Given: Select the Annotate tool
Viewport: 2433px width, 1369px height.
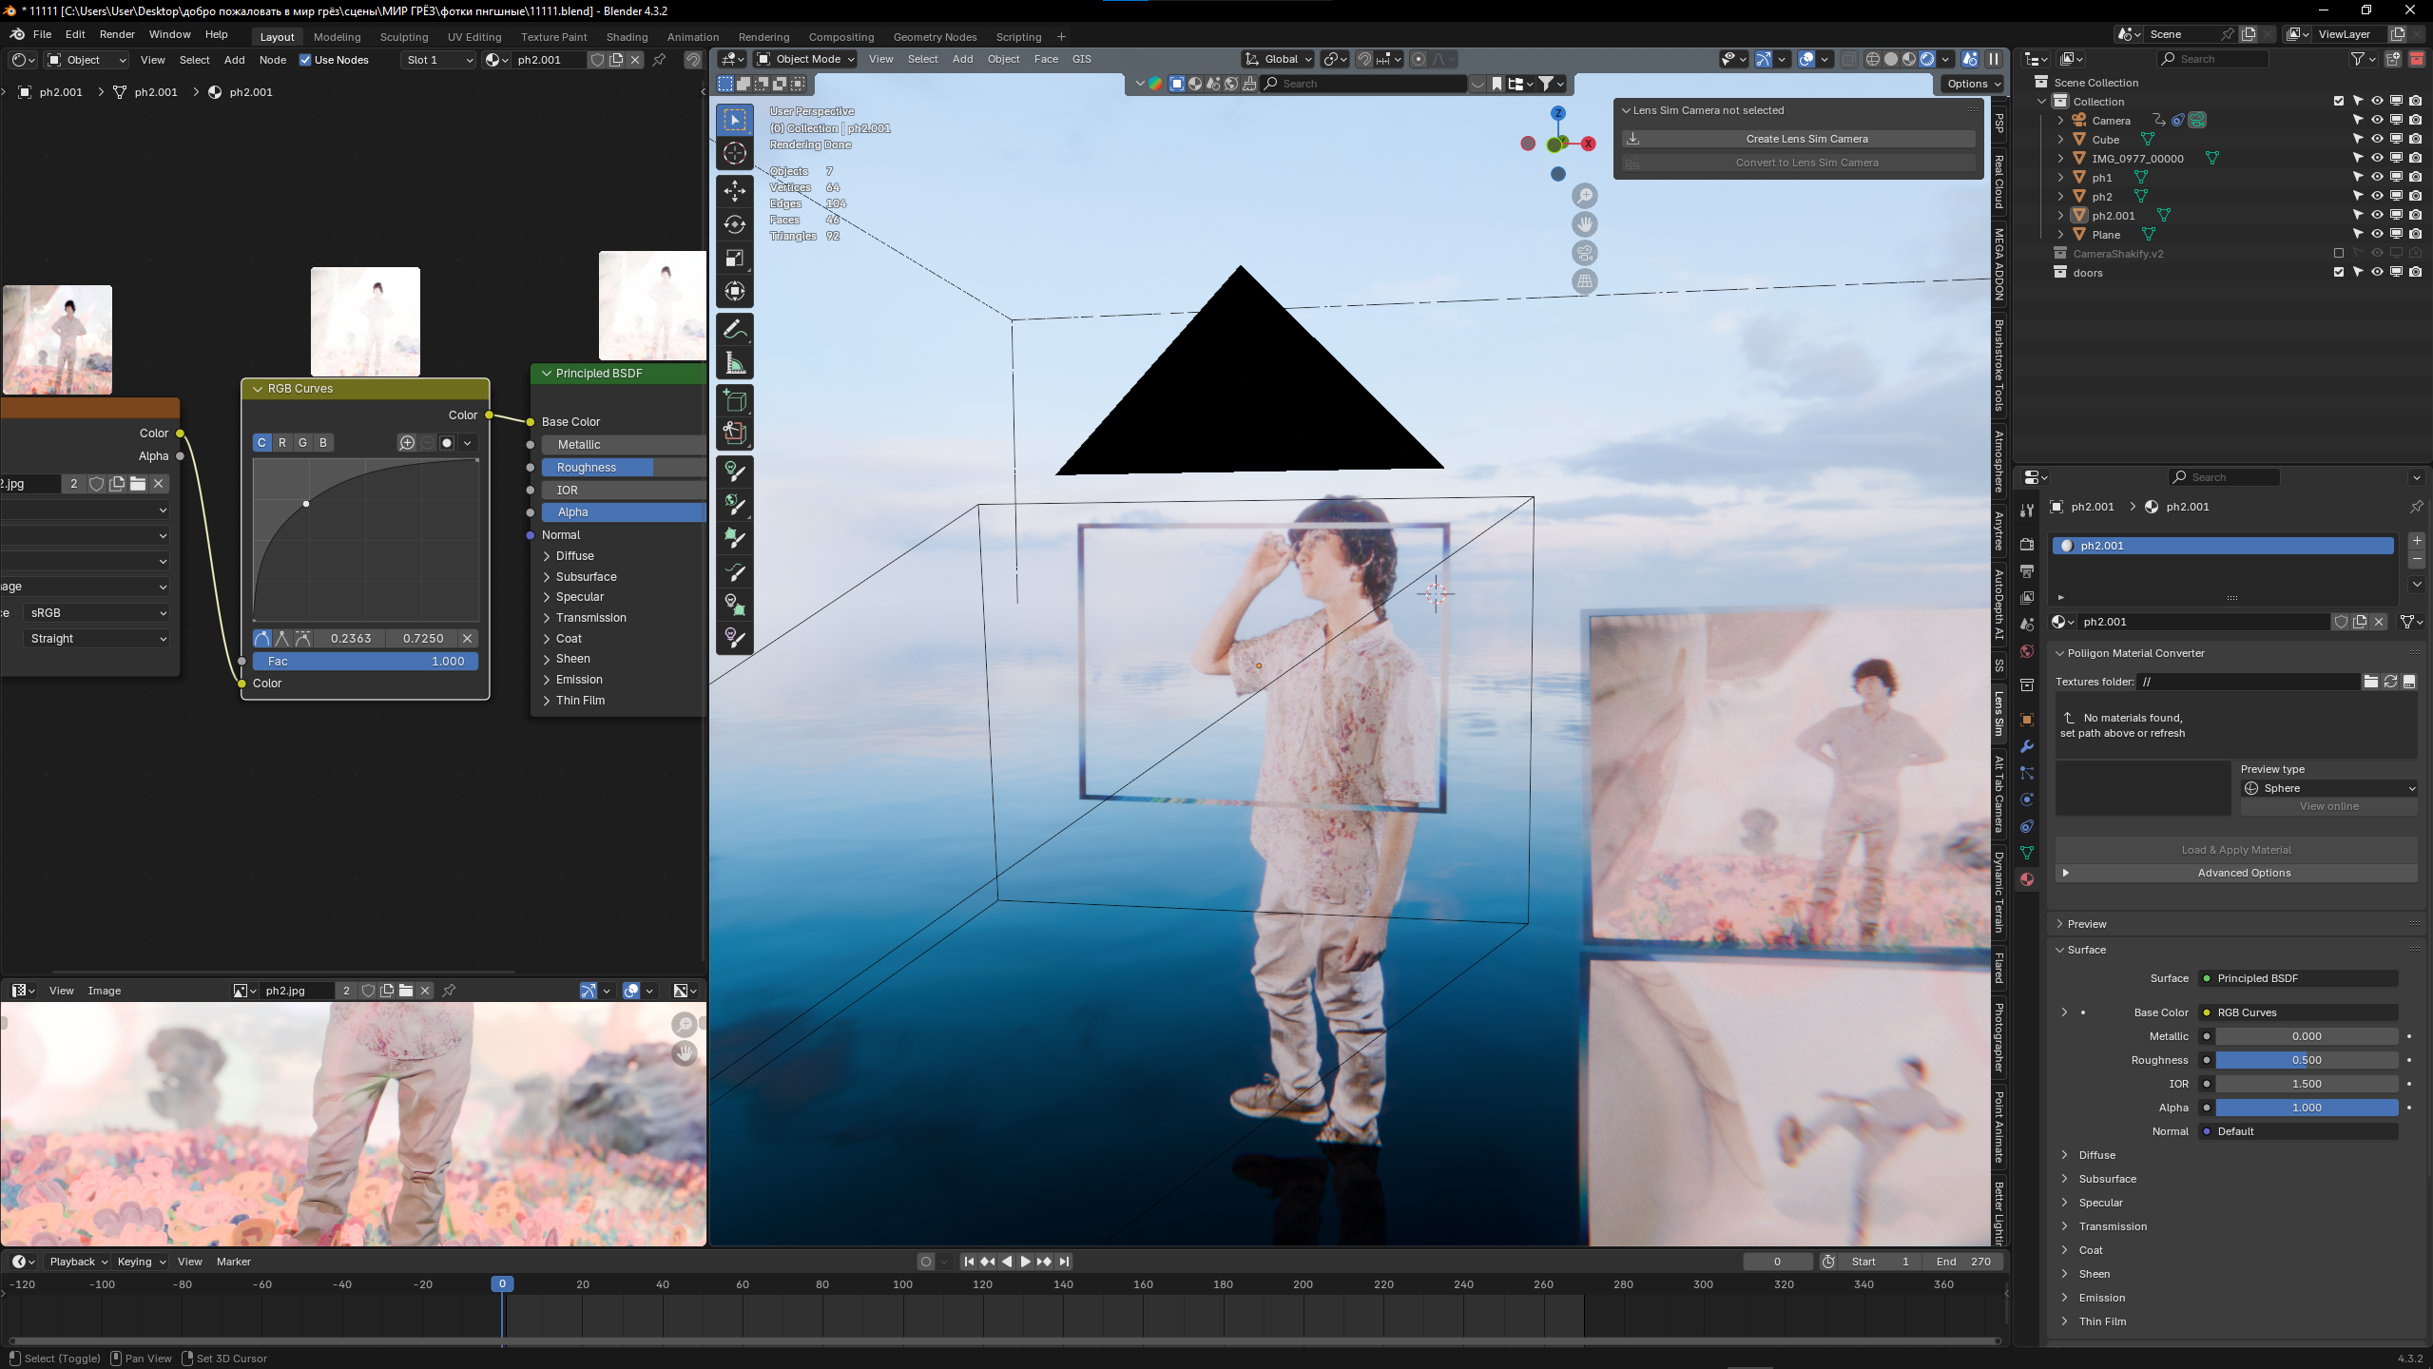Looking at the screenshot, I should pos(734,330).
